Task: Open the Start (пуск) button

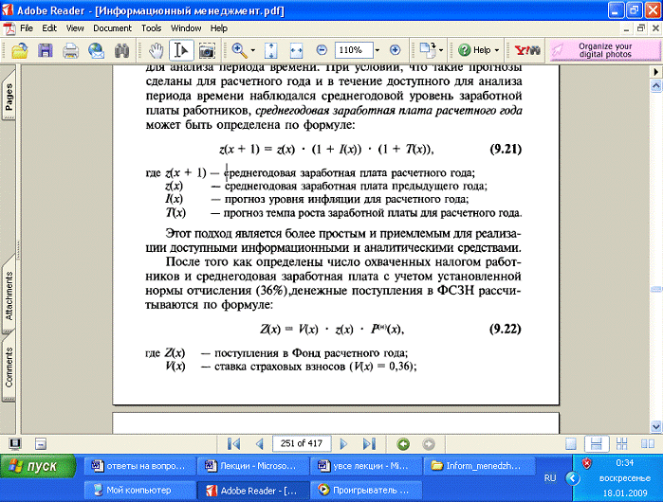Action: pos(38,466)
